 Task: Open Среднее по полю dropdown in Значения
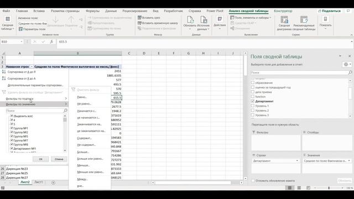[x=349, y=161]
